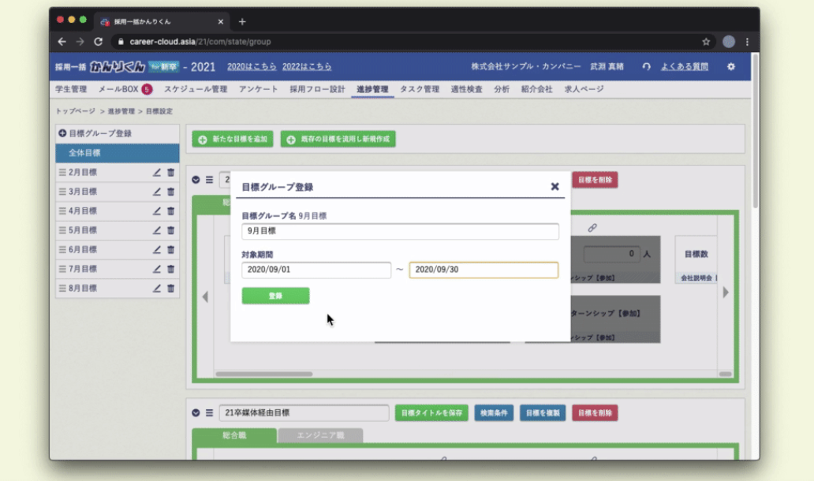The image size is (814, 481).
Task: Open the スケジュール管理 menu
Action: tap(196, 89)
